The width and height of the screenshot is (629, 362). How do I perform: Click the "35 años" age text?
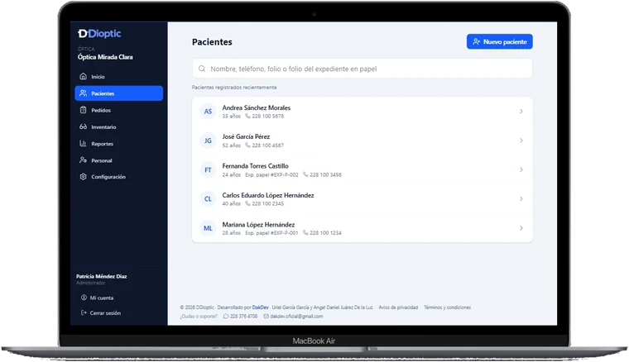point(232,117)
